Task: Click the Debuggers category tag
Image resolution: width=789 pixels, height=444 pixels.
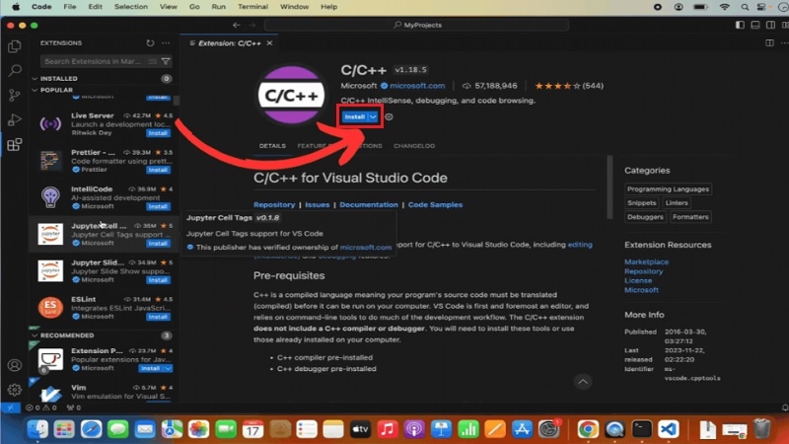Action: [x=645, y=217]
